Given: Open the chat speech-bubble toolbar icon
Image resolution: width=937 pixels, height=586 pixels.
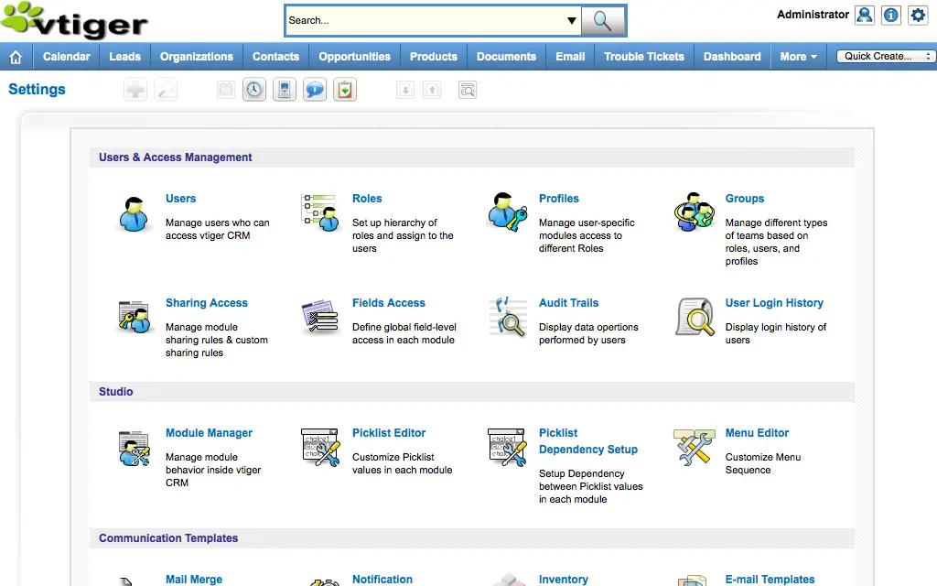Looking at the screenshot, I should click(x=314, y=89).
